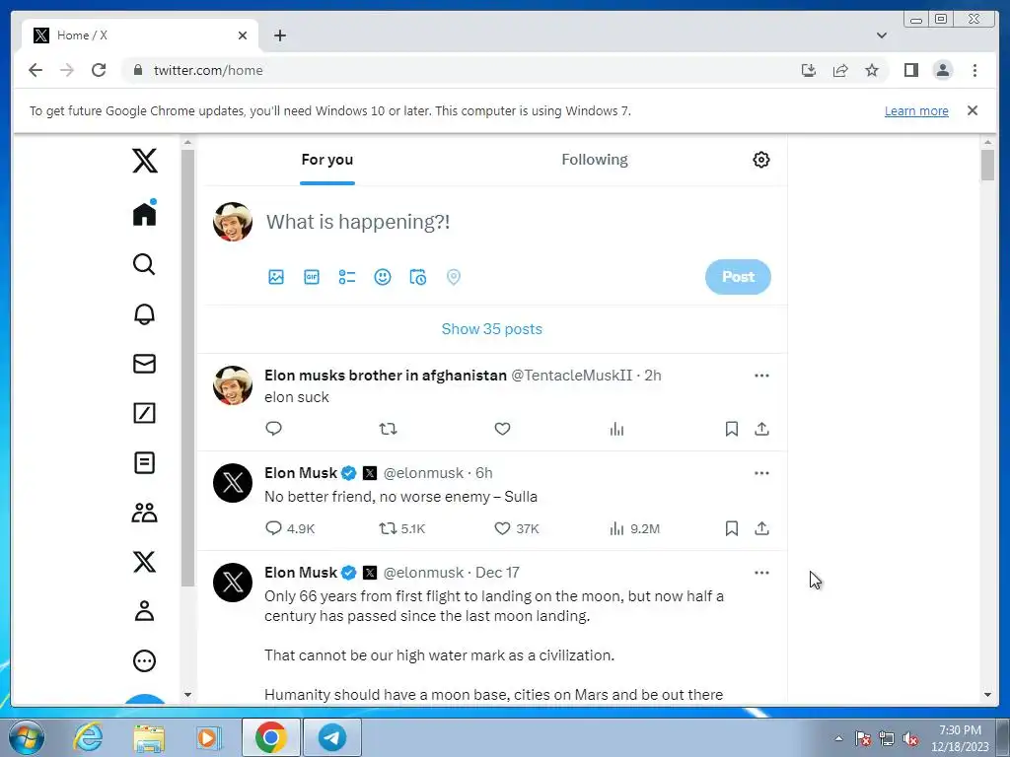Open Elon Musk name on Sulla post
The width and height of the screenshot is (1010, 757).
tap(301, 473)
